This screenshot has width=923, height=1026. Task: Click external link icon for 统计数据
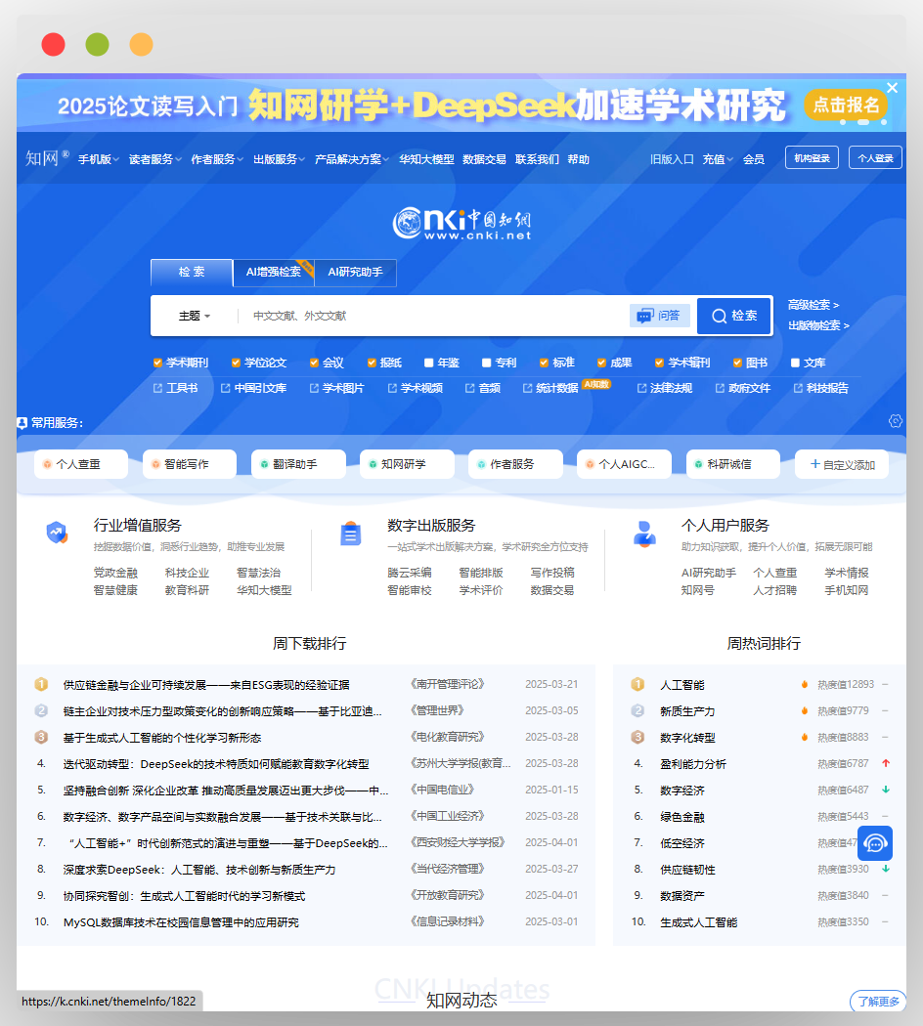[528, 388]
